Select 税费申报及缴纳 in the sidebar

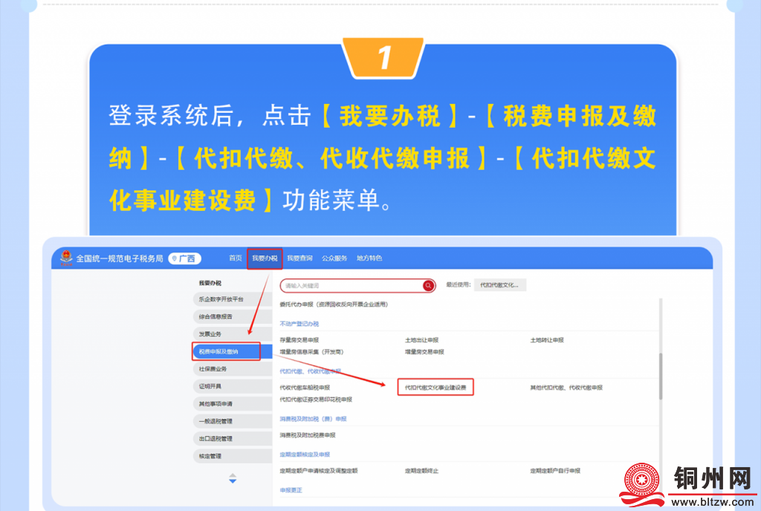coord(226,351)
